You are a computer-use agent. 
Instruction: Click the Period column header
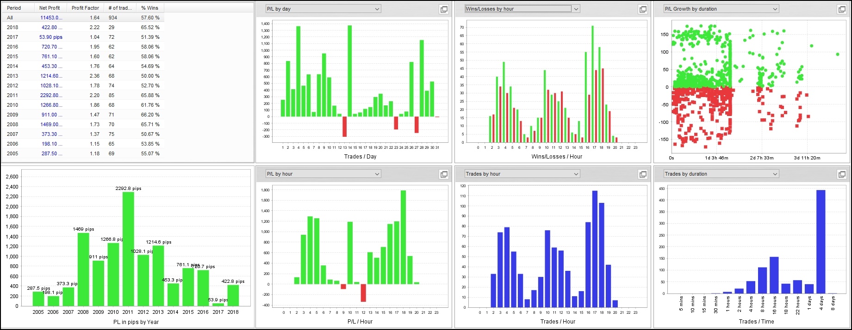click(x=14, y=8)
